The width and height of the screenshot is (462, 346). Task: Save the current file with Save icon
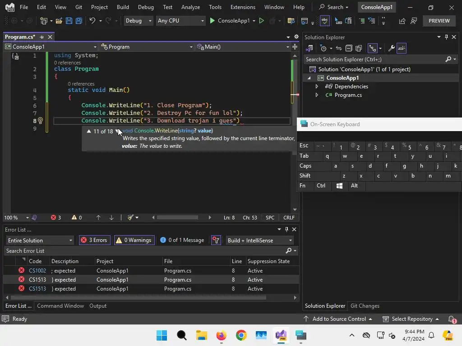pos(69,21)
